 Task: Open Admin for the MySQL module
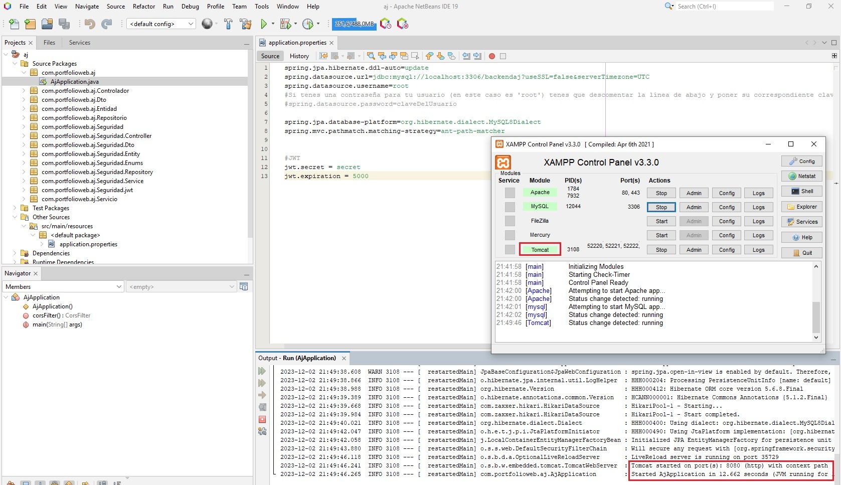694,207
